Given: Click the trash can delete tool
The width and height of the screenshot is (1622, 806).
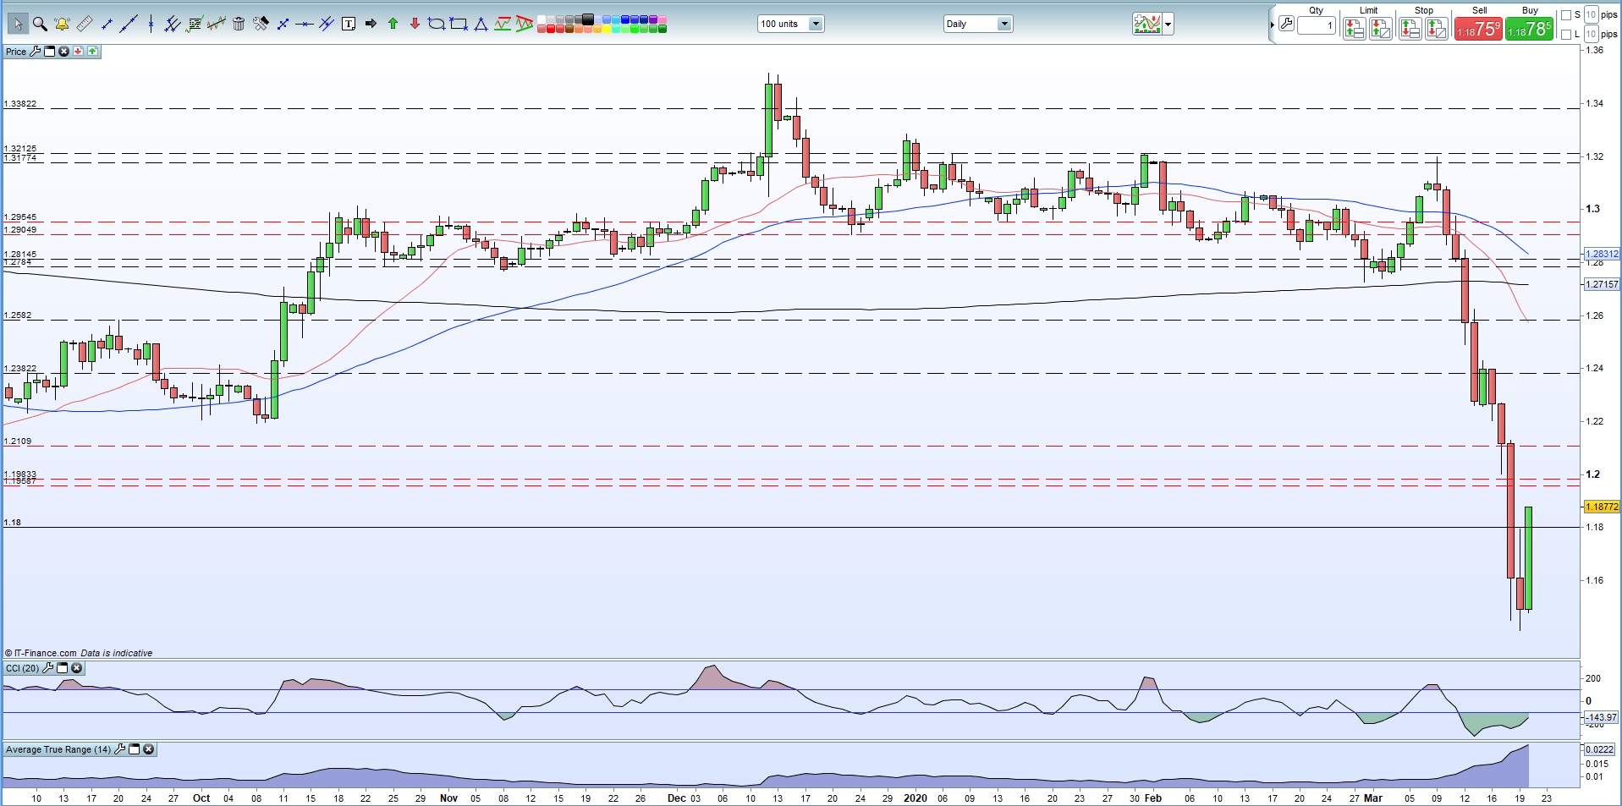Looking at the screenshot, I should coord(239,24).
